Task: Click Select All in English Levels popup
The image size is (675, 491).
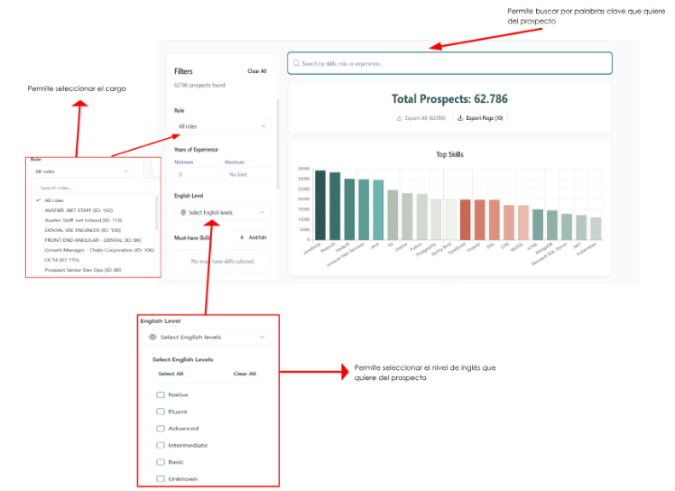Action: point(171,373)
